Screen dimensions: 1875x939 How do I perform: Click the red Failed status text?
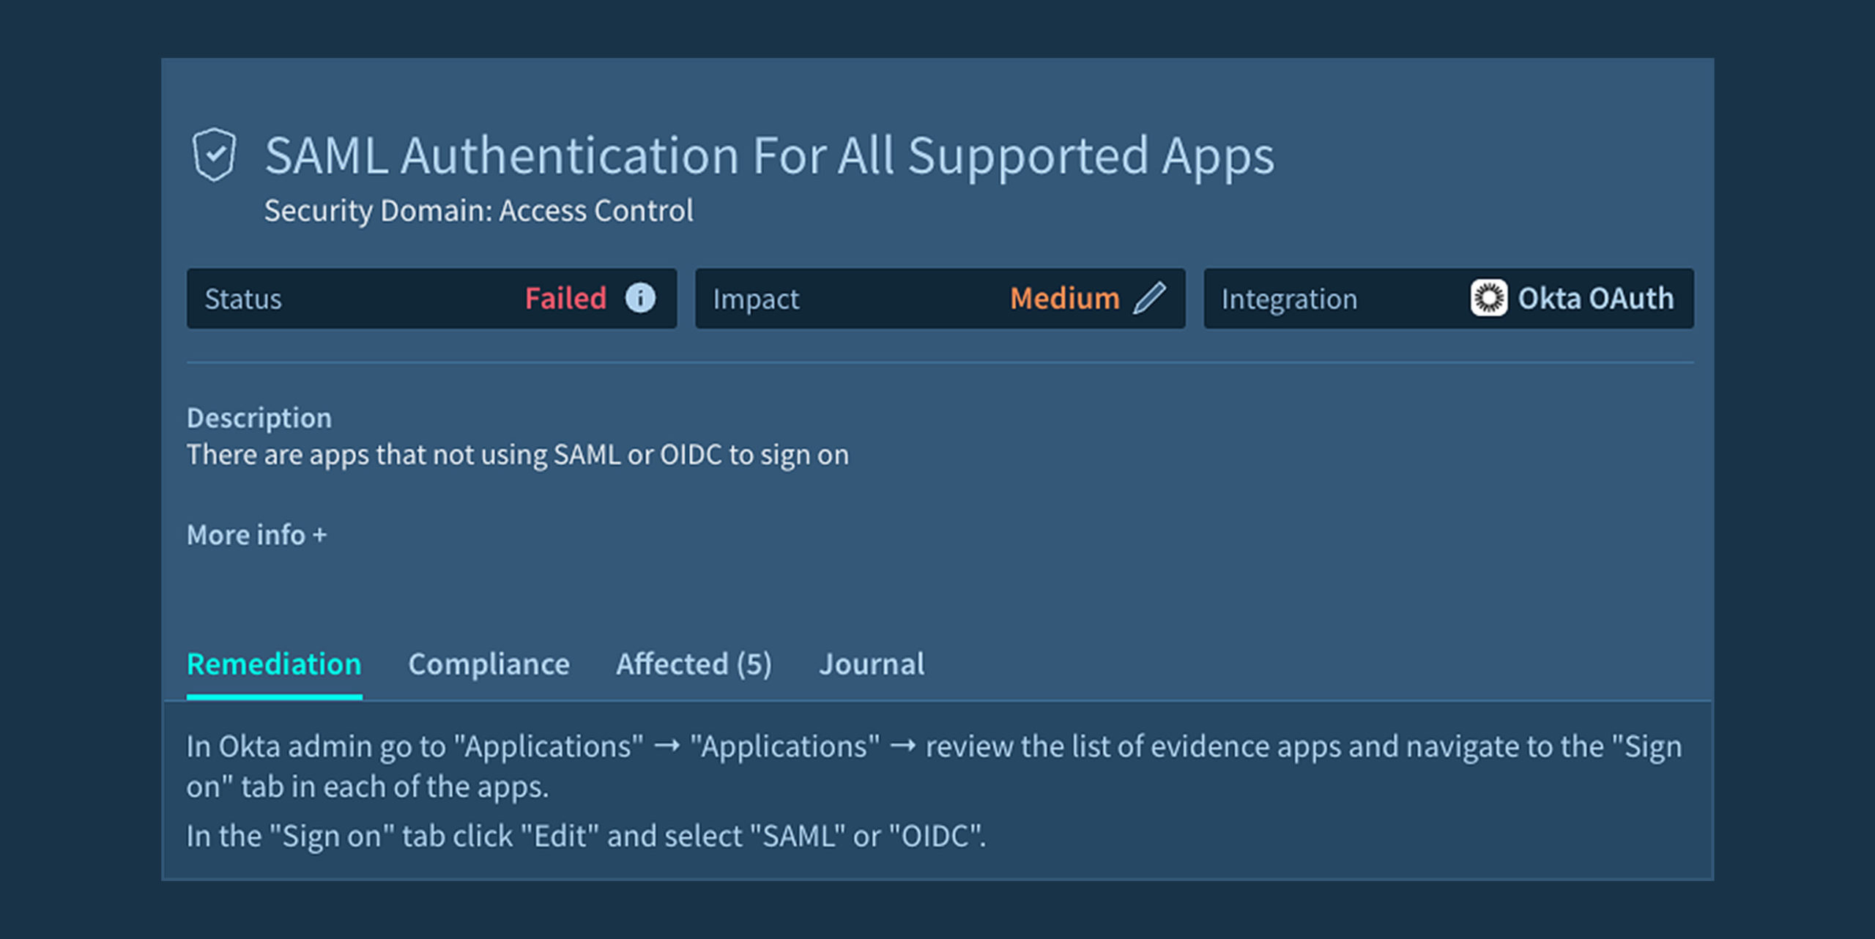pyautogui.click(x=565, y=298)
